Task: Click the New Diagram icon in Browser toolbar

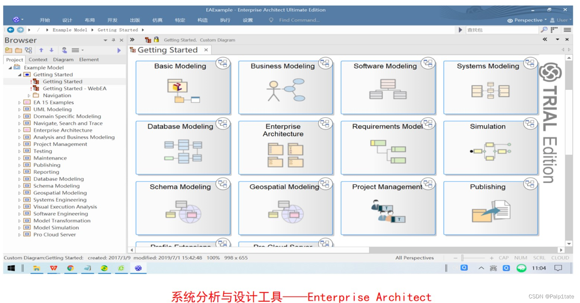Action: tap(29, 50)
